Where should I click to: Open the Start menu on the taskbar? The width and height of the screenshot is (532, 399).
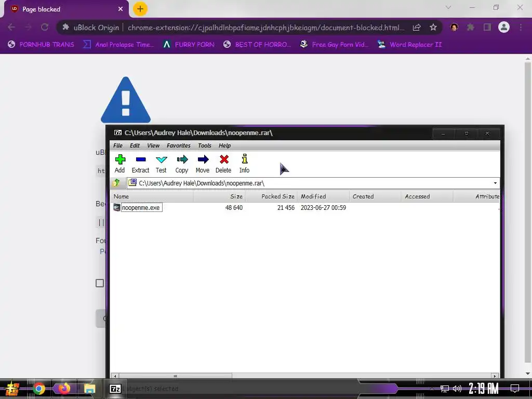click(12, 389)
